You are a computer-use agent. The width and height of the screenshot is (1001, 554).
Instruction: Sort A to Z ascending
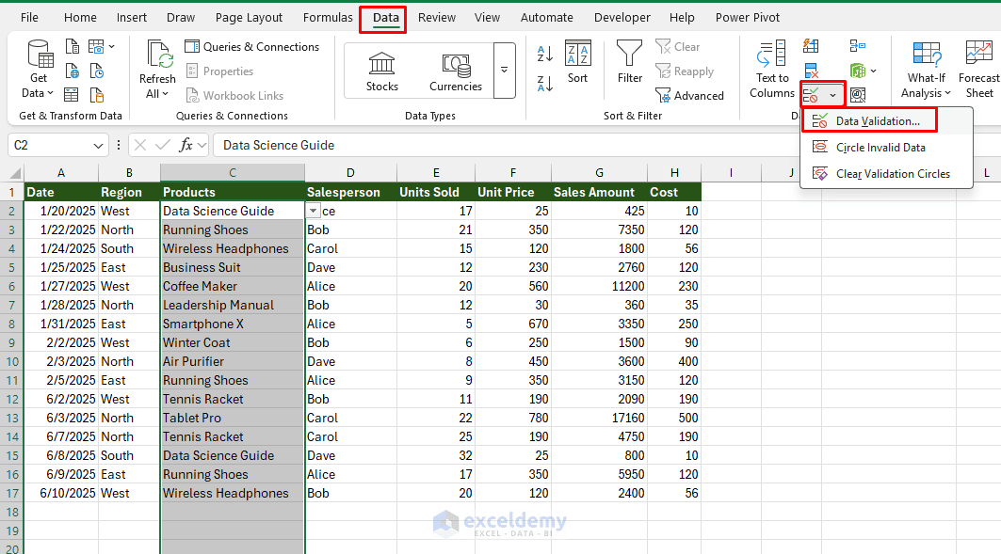(544, 55)
